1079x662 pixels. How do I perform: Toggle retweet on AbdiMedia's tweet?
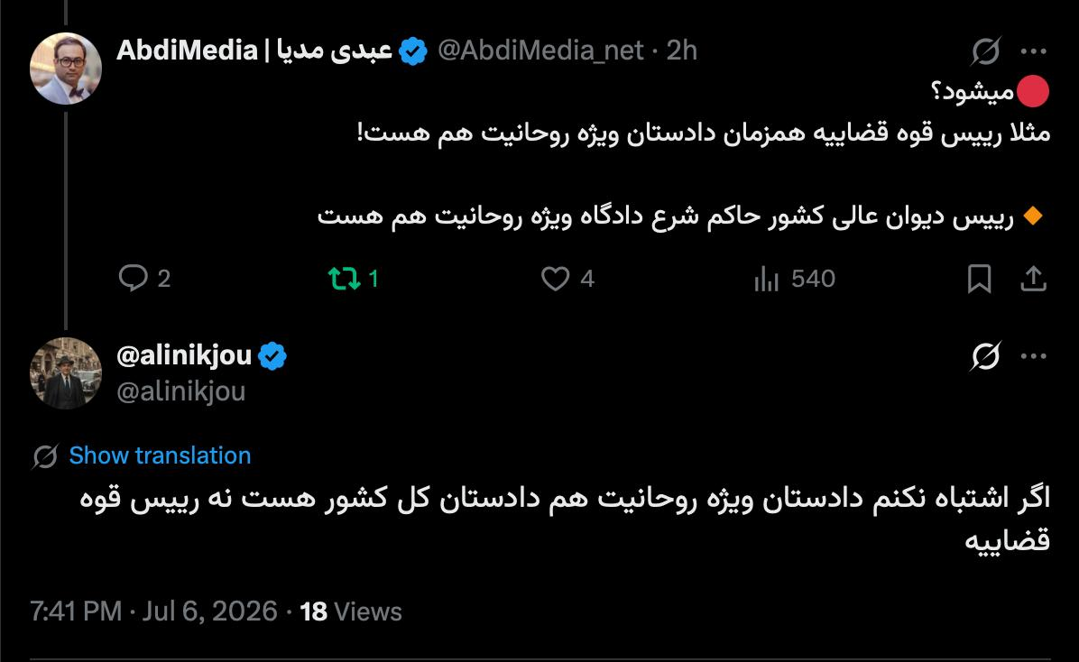click(344, 278)
